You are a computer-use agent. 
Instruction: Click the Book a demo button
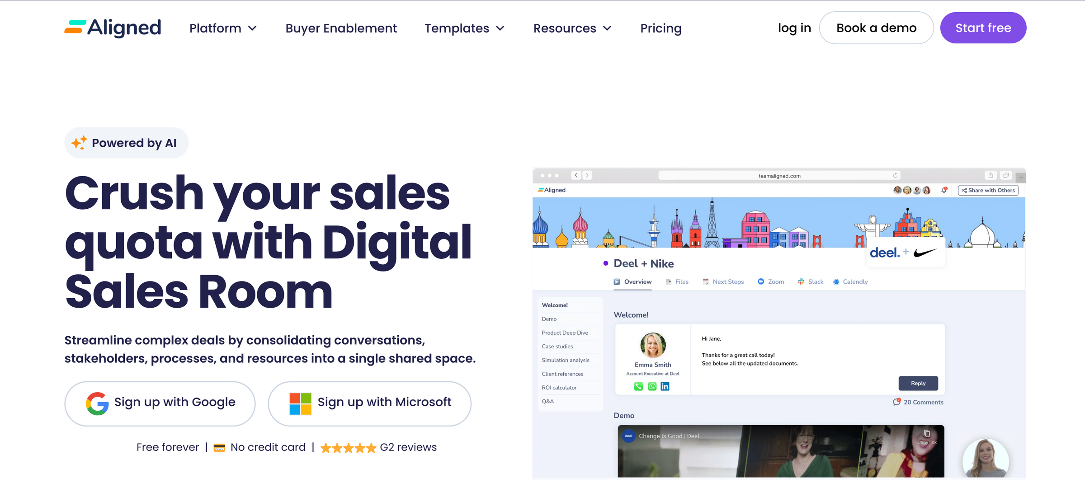click(x=876, y=28)
